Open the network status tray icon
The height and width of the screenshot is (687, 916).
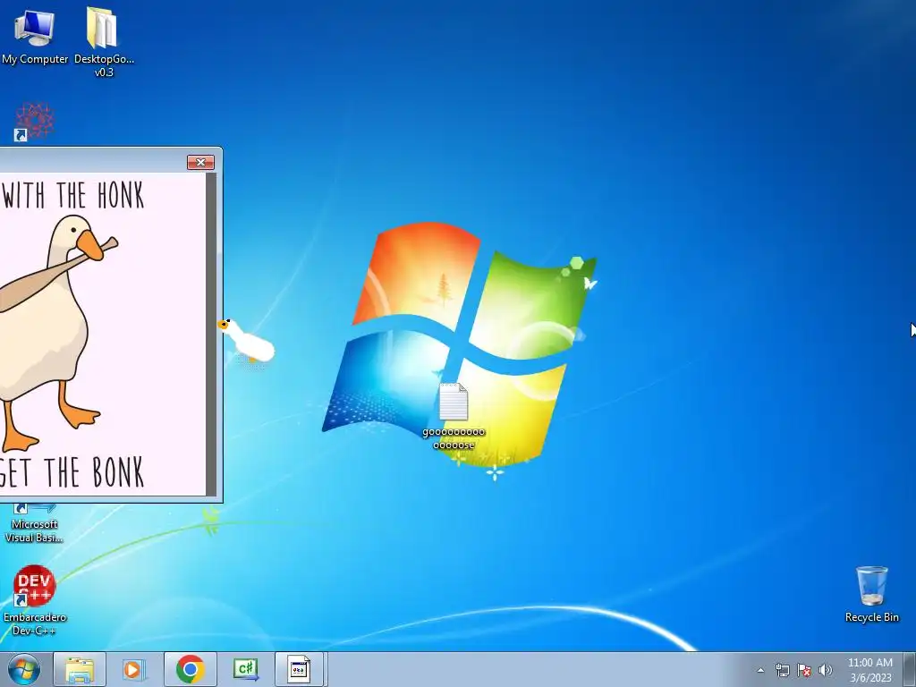(782, 670)
